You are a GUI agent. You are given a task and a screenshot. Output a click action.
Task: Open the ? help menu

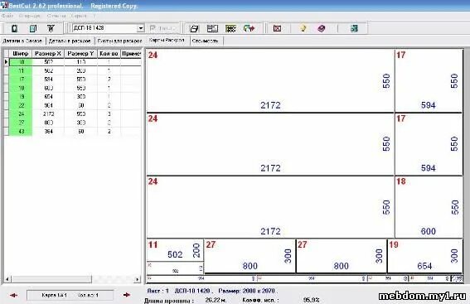click(94, 16)
